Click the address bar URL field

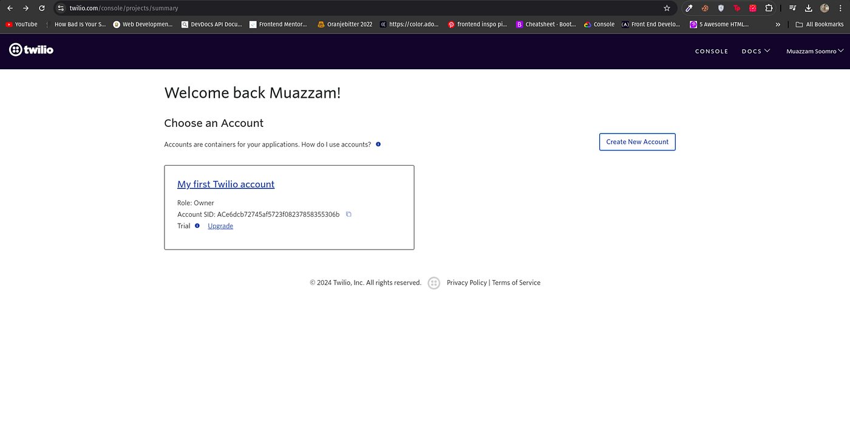tap(364, 8)
